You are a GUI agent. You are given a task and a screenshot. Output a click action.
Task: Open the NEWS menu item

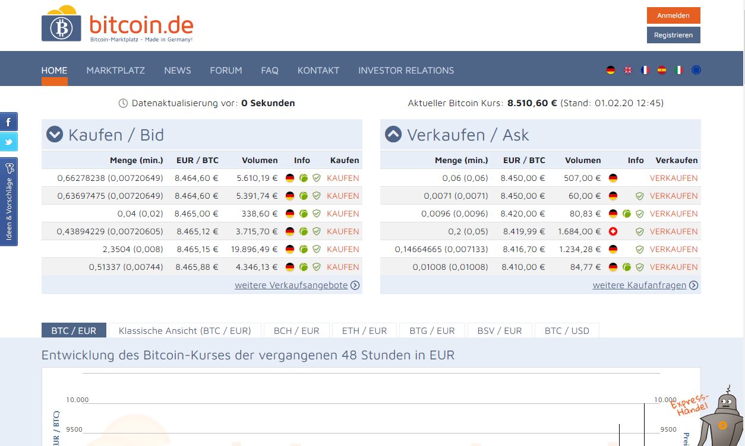coord(178,70)
